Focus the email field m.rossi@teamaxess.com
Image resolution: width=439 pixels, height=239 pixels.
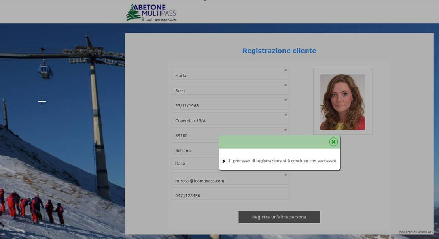(230, 181)
